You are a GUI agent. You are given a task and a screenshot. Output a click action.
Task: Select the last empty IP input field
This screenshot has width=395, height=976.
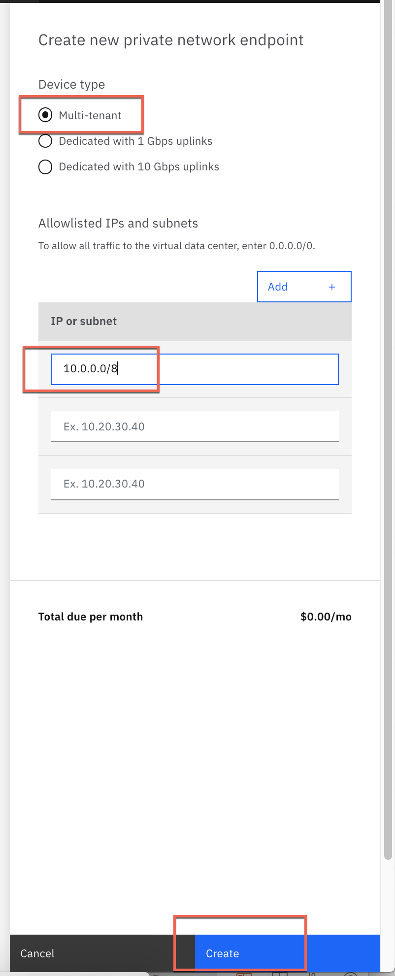click(x=195, y=484)
